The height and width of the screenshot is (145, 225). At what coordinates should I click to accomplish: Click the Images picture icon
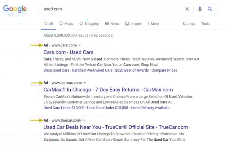(x=127, y=24)
